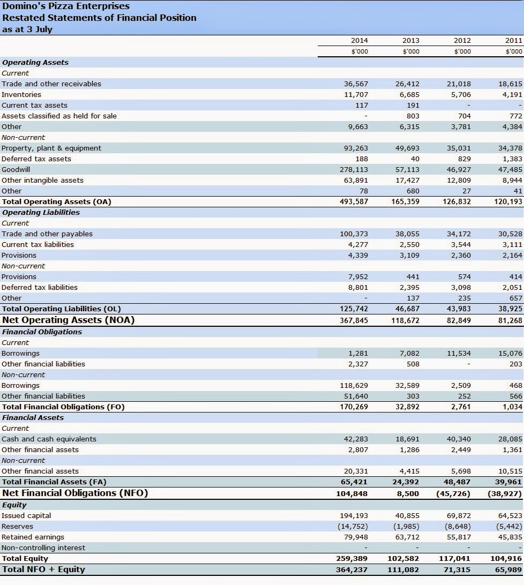The height and width of the screenshot is (585, 524).
Task: Select 'Restated Statements of Financial Position' heading
Action: pyautogui.click(x=99, y=18)
